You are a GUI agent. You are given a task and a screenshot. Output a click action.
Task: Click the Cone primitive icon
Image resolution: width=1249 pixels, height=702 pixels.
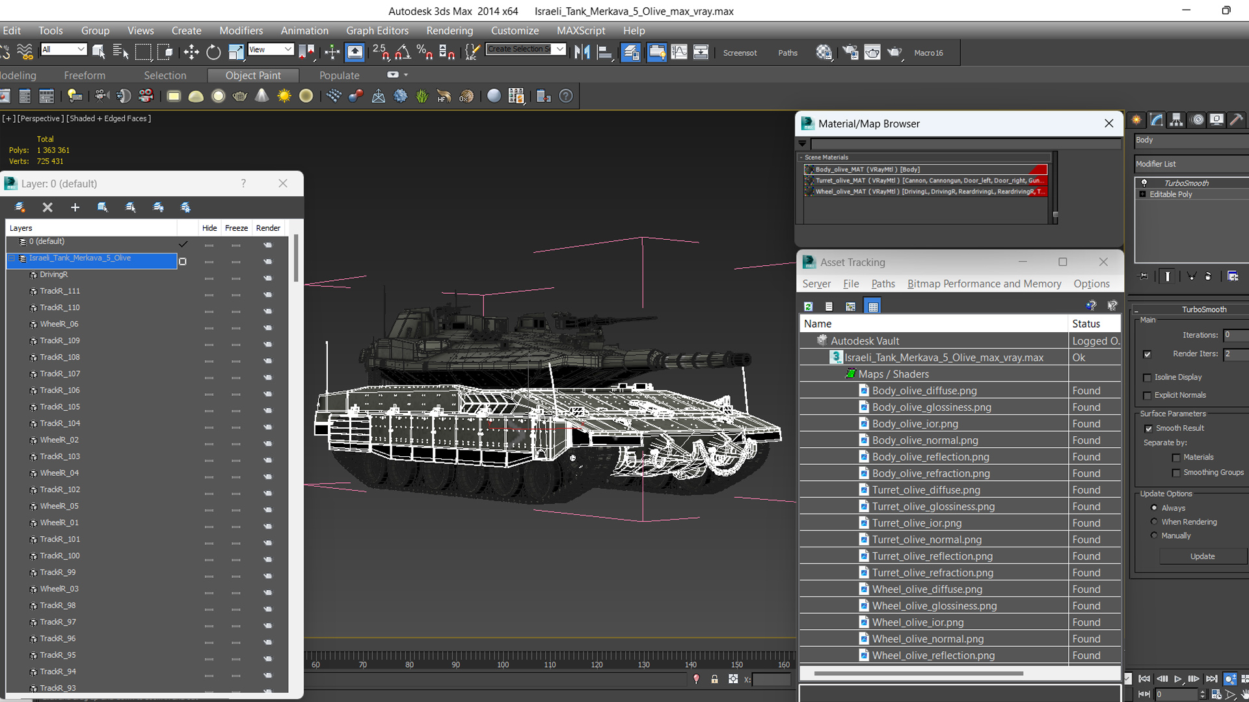pos(262,96)
